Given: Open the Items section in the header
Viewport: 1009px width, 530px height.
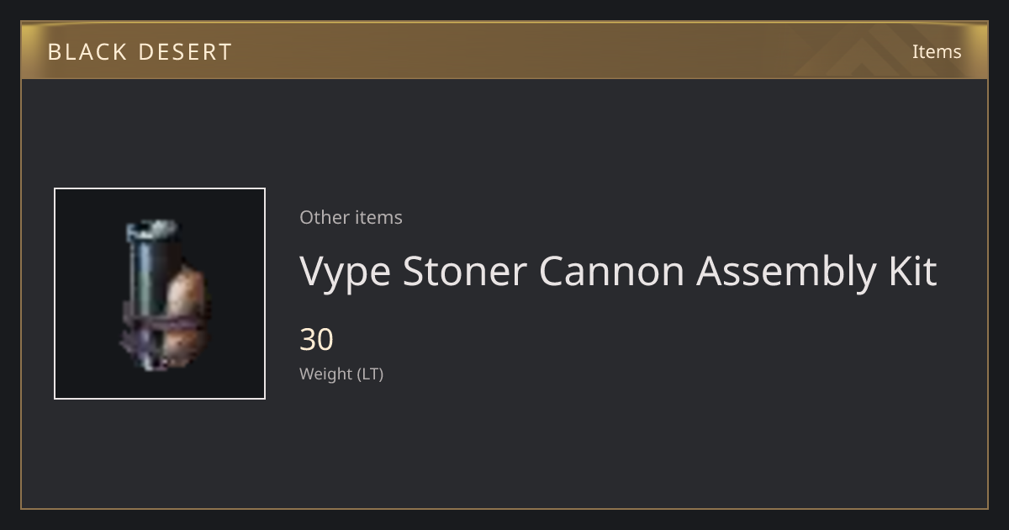Looking at the screenshot, I should pos(937,51).
